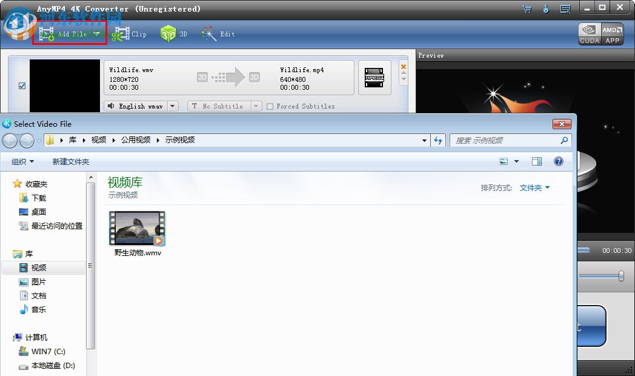The height and width of the screenshot is (376, 635).
Task: Click the refresh button beside the address bar
Action: tap(438, 139)
